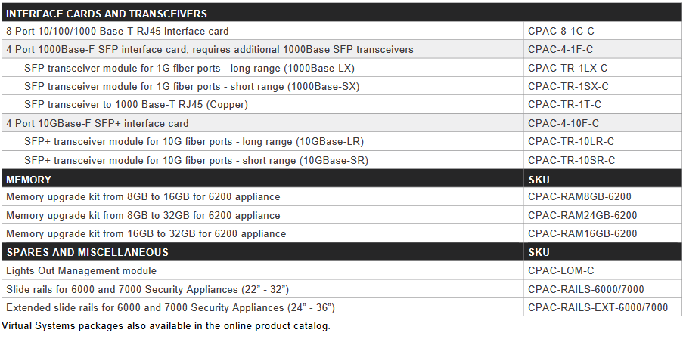Image resolution: width=683 pixels, height=342 pixels.
Task: Select the Lights Out Management module row
Action: pos(82,270)
